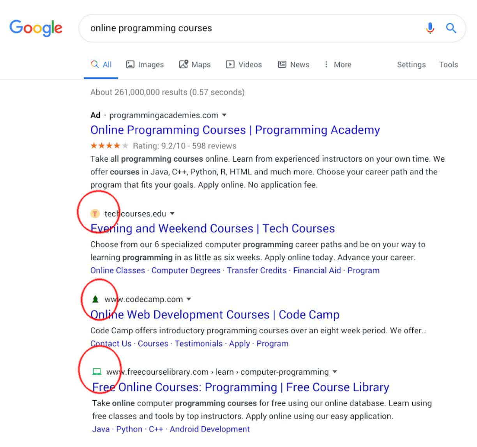Open the Settings menu
Viewport: 477px width, 447px height.
(411, 64)
